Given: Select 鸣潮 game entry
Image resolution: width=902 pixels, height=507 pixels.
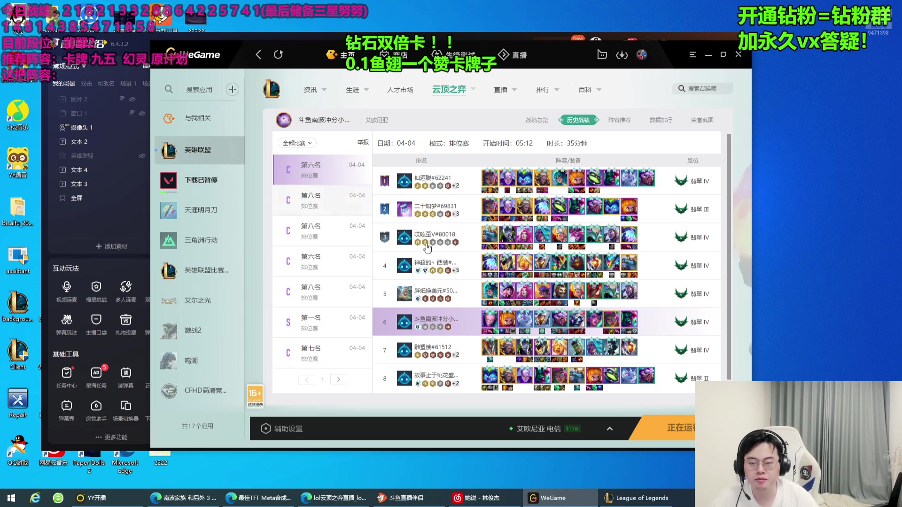Looking at the screenshot, I should pos(200,361).
